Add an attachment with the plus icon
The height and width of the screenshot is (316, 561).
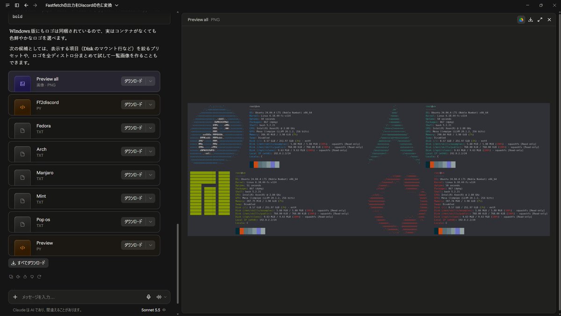15,297
